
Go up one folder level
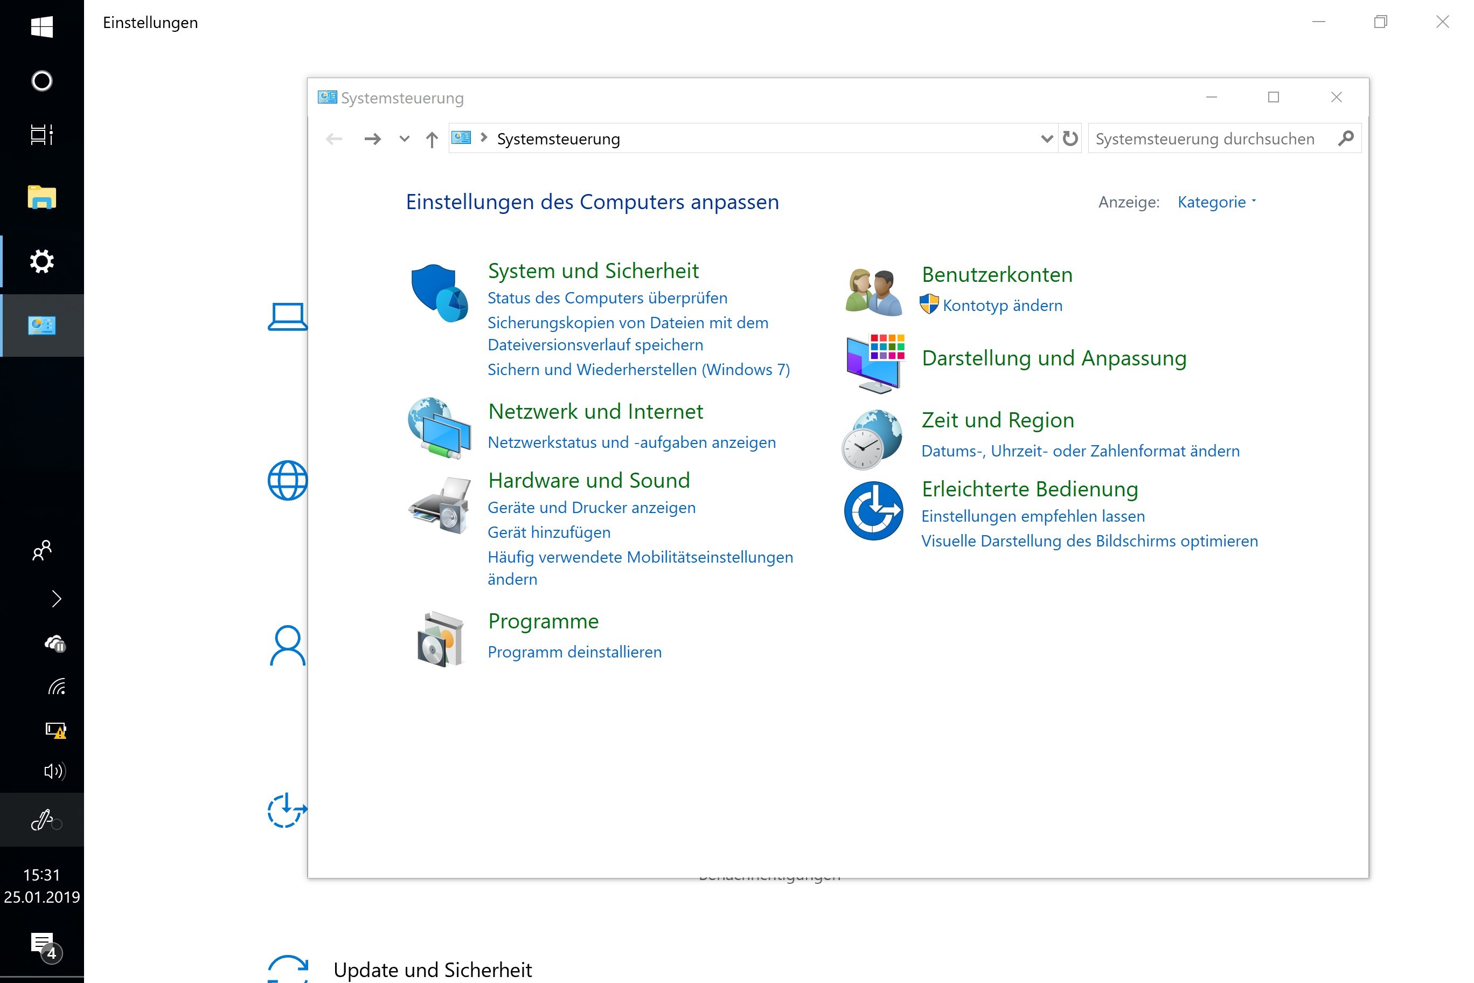(432, 139)
